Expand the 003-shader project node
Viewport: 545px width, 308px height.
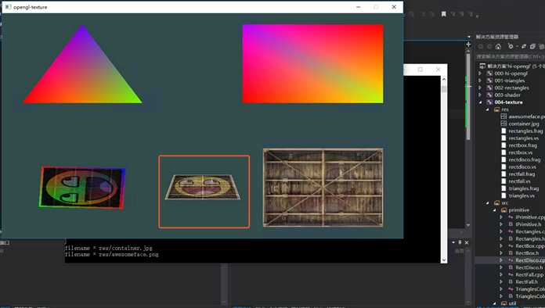point(480,95)
